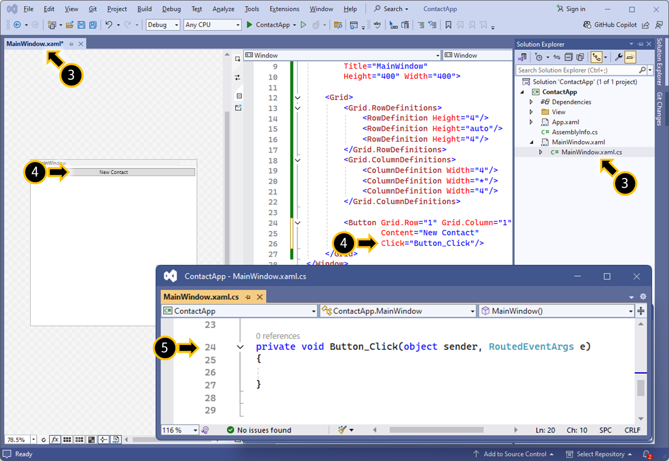The height and width of the screenshot is (461, 669).
Task: Select MainWindow.xaml.cs in Solution Explorer
Action: pos(592,152)
